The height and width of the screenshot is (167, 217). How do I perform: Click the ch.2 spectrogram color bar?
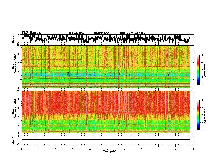198,115
